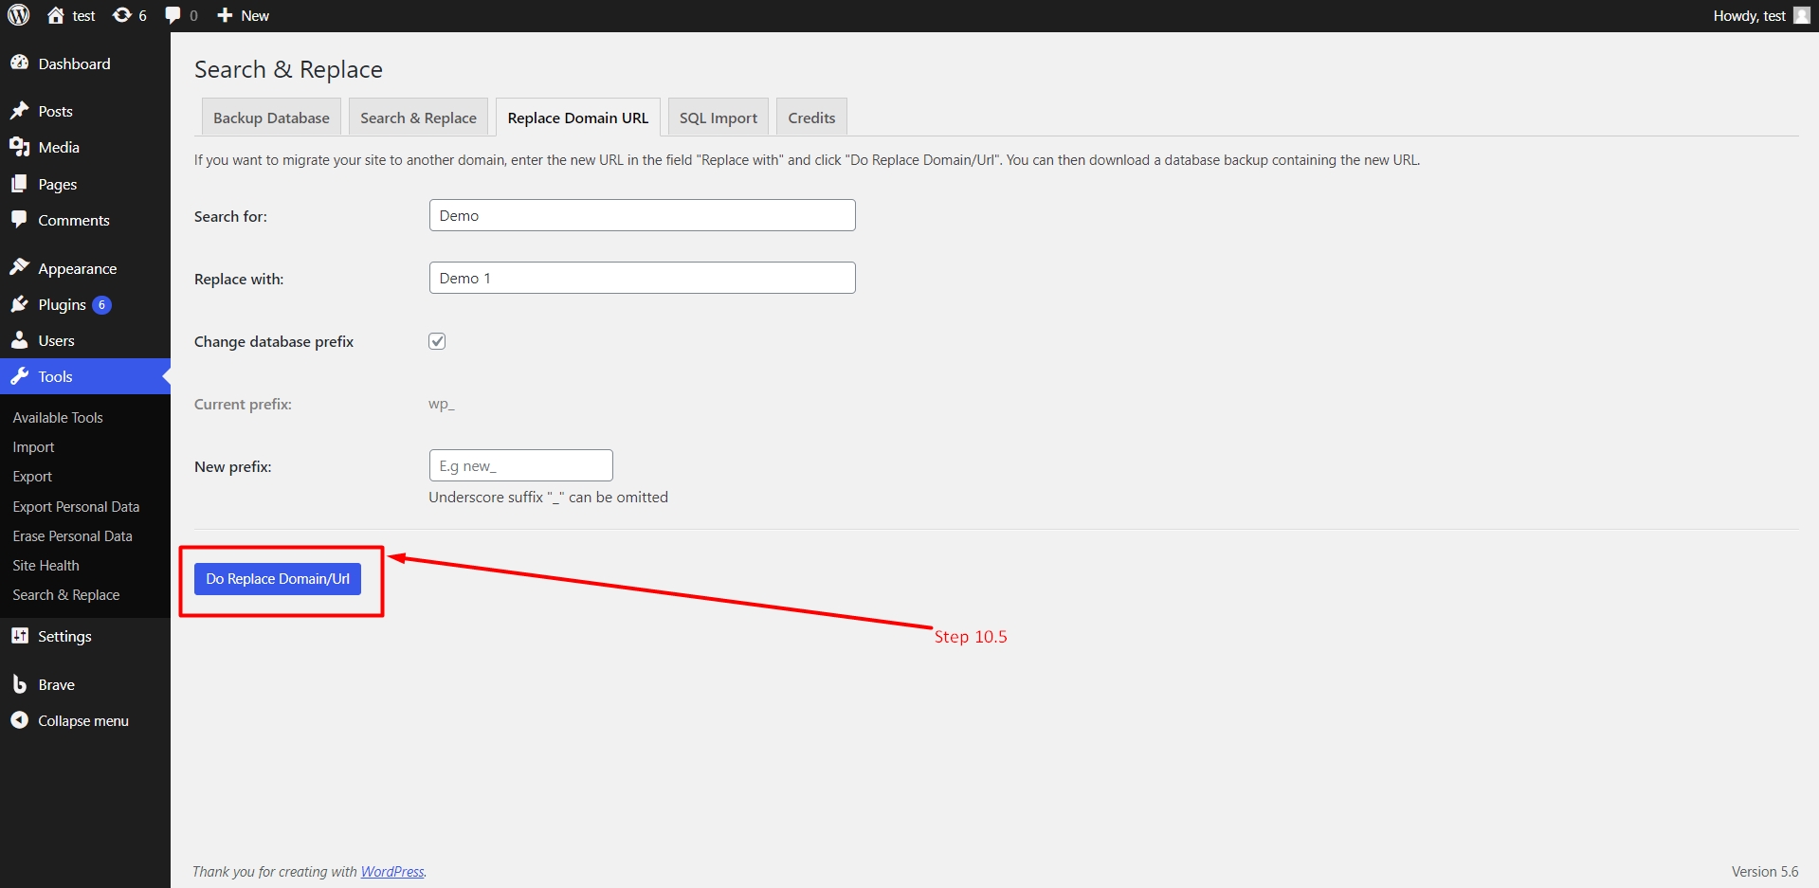Switch to Backup Database tab
1819x888 pixels.
coord(271,118)
